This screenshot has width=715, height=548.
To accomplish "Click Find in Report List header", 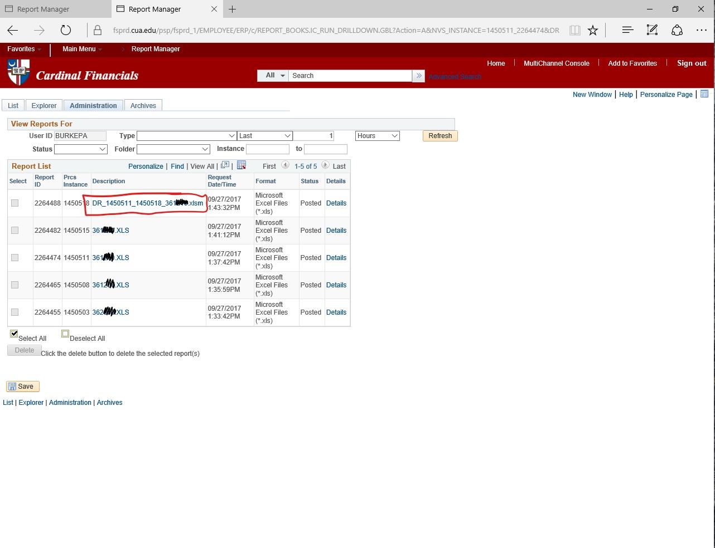I will pyautogui.click(x=177, y=167).
